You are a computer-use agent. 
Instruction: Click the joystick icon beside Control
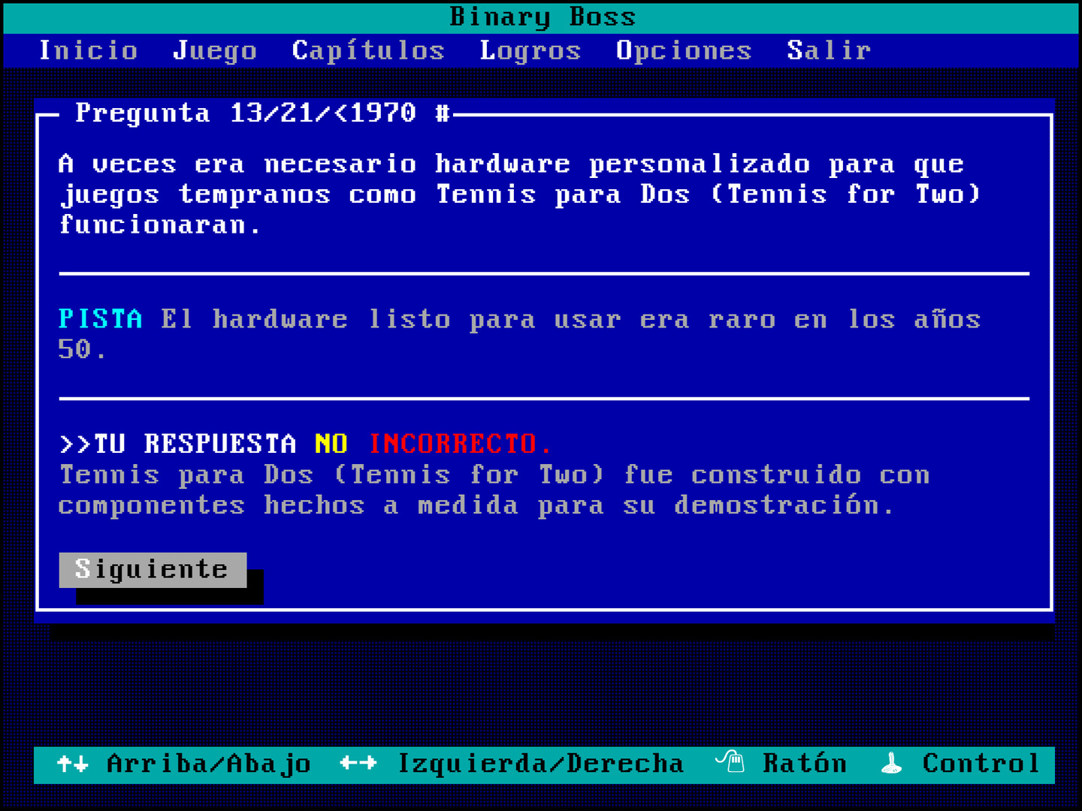click(x=891, y=764)
